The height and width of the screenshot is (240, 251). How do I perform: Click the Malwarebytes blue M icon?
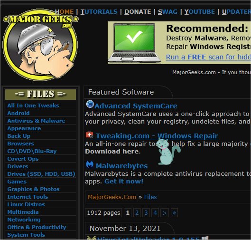coord(90,164)
